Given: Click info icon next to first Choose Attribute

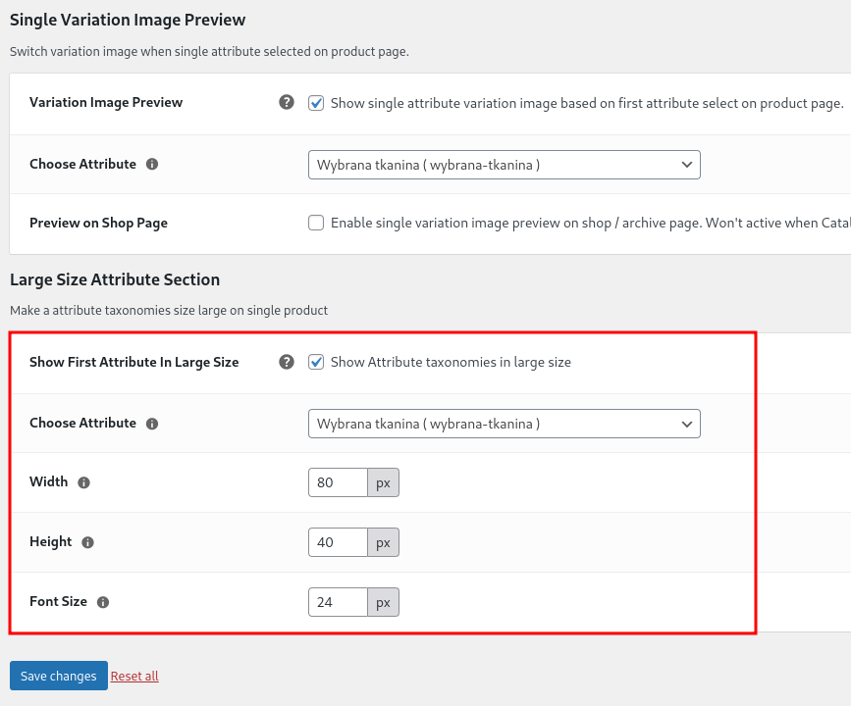Looking at the screenshot, I should click(152, 165).
